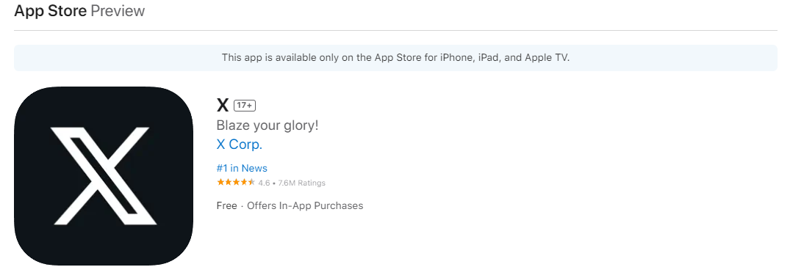790x278 pixels.
Task: Click the 4.6 rating value
Action: pyautogui.click(x=264, y=183)
